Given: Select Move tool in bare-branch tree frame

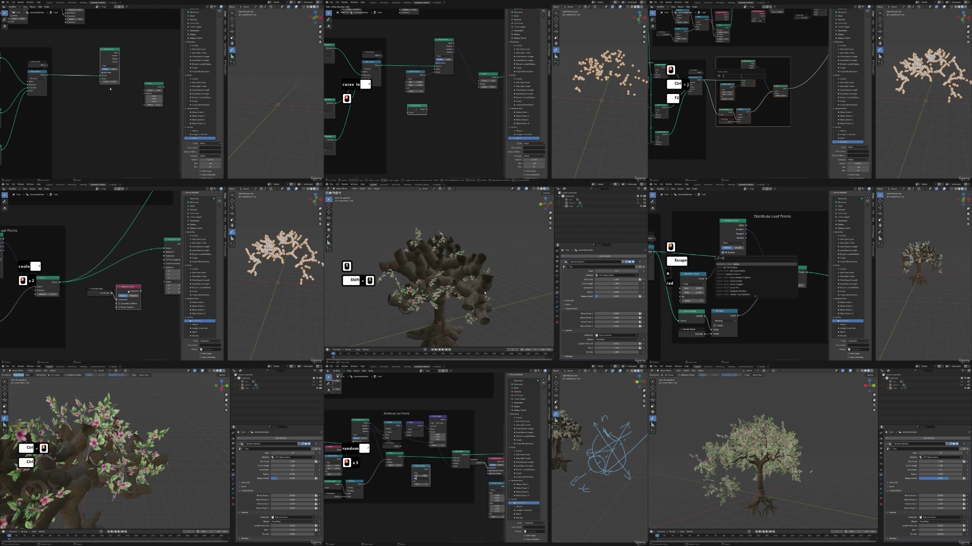Looking at the screenshot, I should [329, 212].
